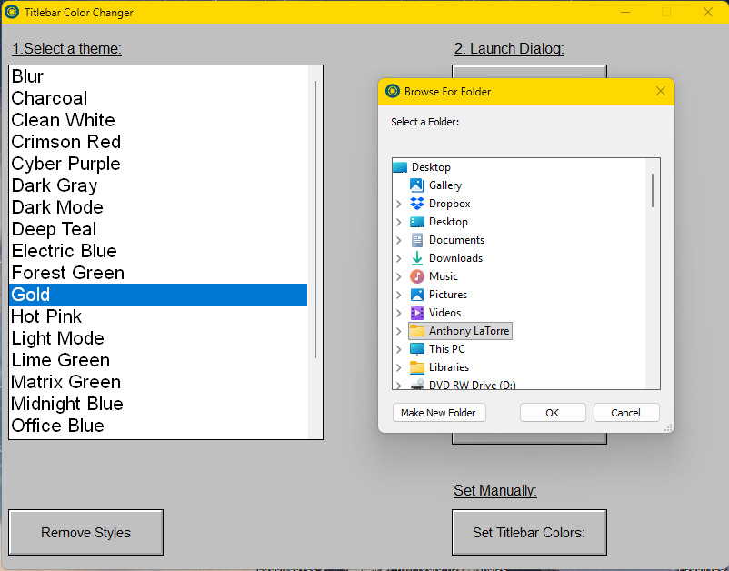Viewport: 729px width, 571px height.
Task: Select the Matrix Green theme
Action: pos(158,382)
